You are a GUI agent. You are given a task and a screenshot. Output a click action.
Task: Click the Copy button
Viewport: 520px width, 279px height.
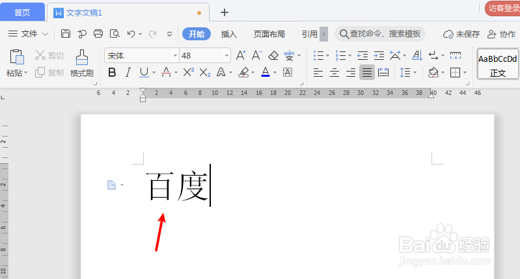[x=49, y=72]
